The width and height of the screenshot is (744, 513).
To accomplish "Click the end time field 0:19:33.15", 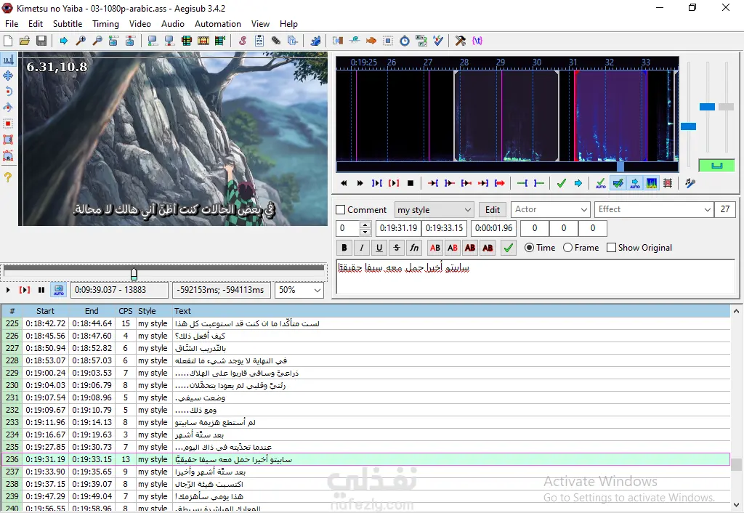I will click(444, 228).
